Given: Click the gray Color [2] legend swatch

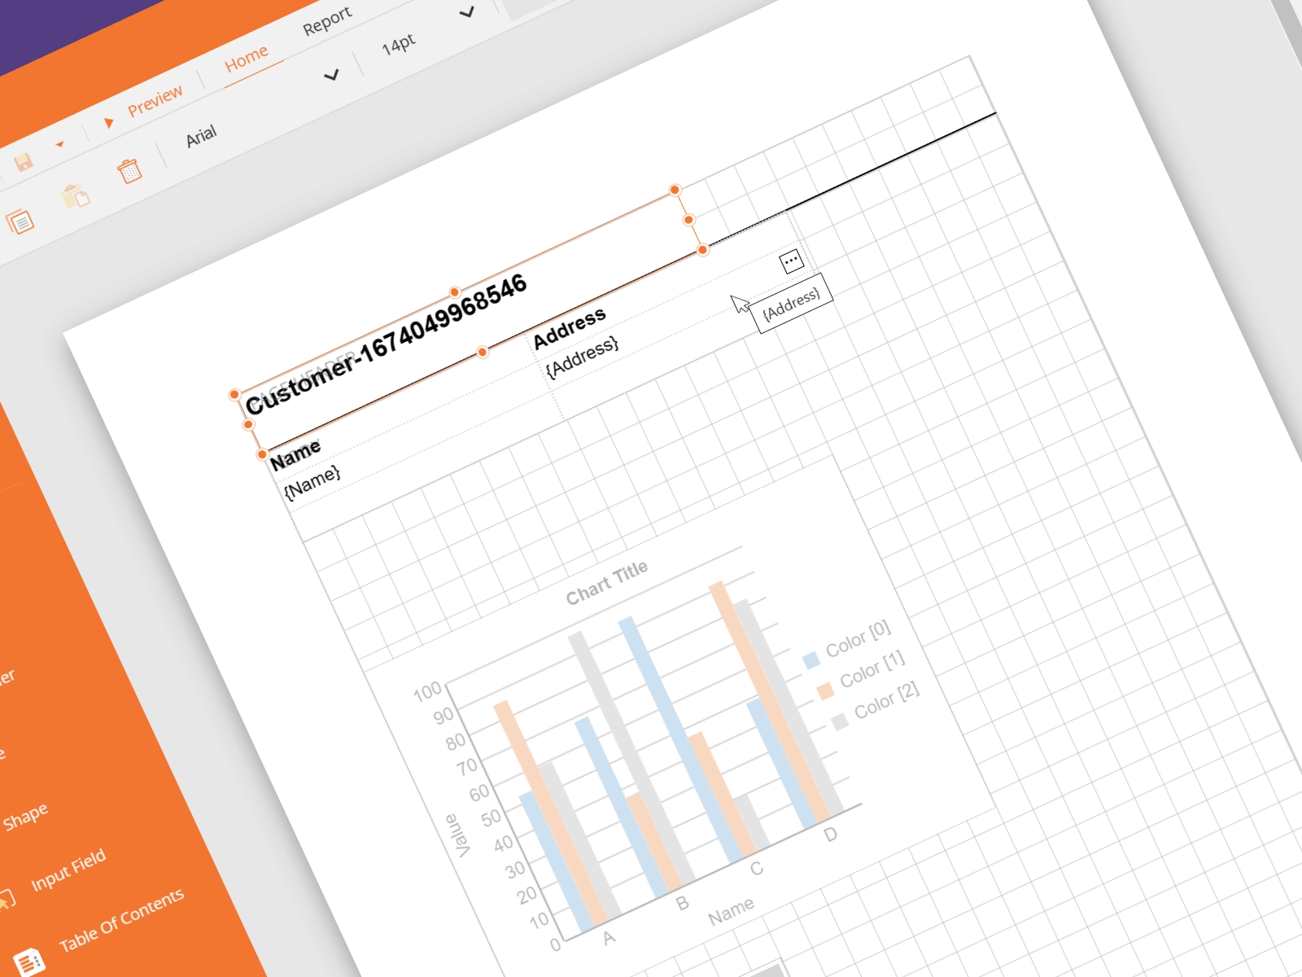Looking at the screenshot, I should (840, 721).
